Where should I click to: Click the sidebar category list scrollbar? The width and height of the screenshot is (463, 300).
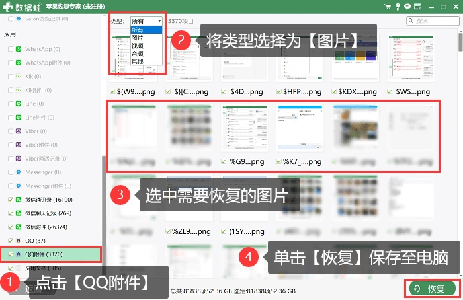pos(104,215)
